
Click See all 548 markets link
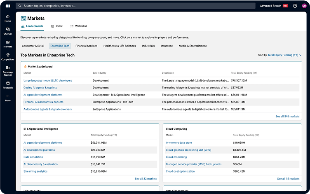click(287, 117)
